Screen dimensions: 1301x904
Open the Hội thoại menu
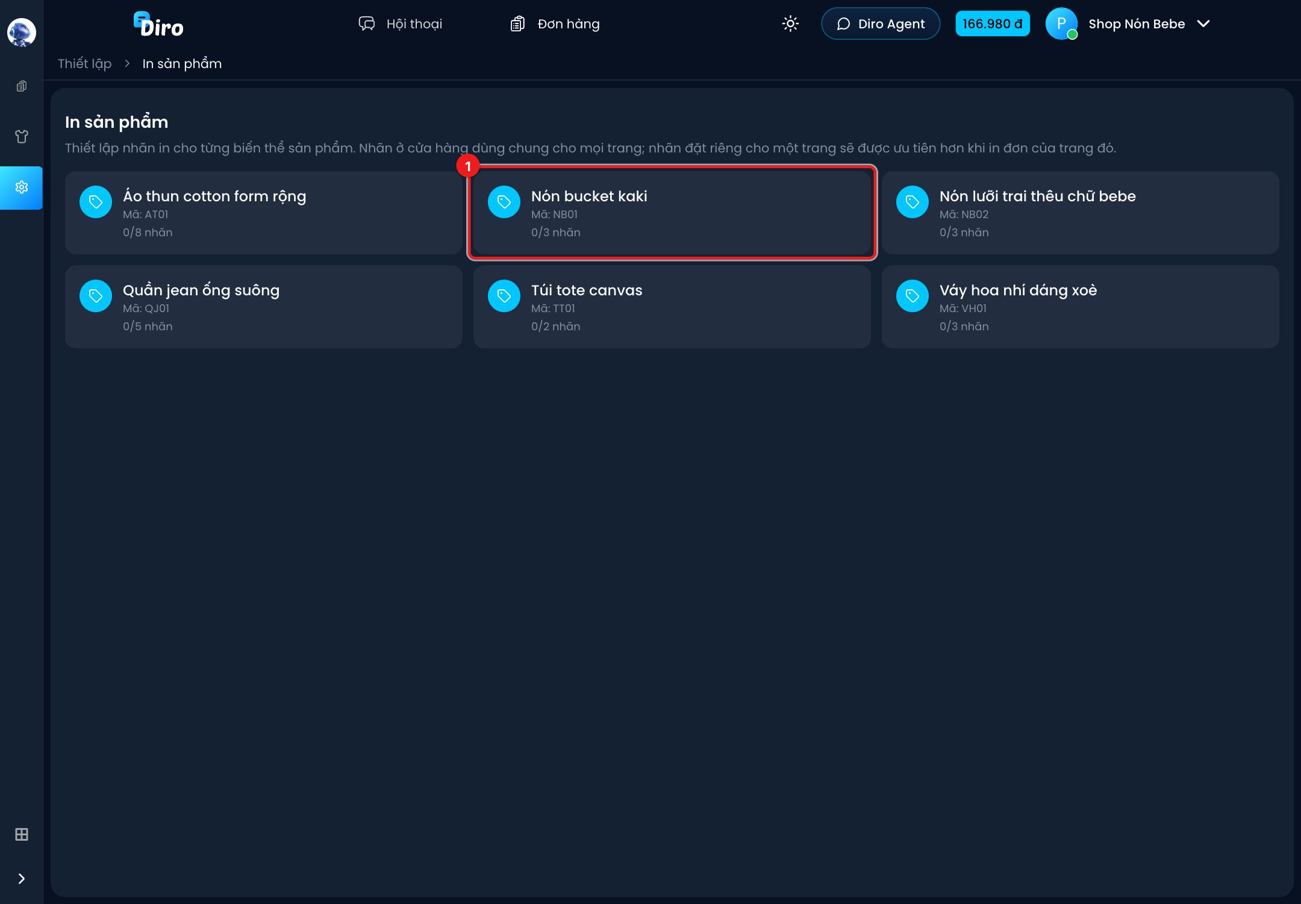pyautogui.click(x=401, y=24)
